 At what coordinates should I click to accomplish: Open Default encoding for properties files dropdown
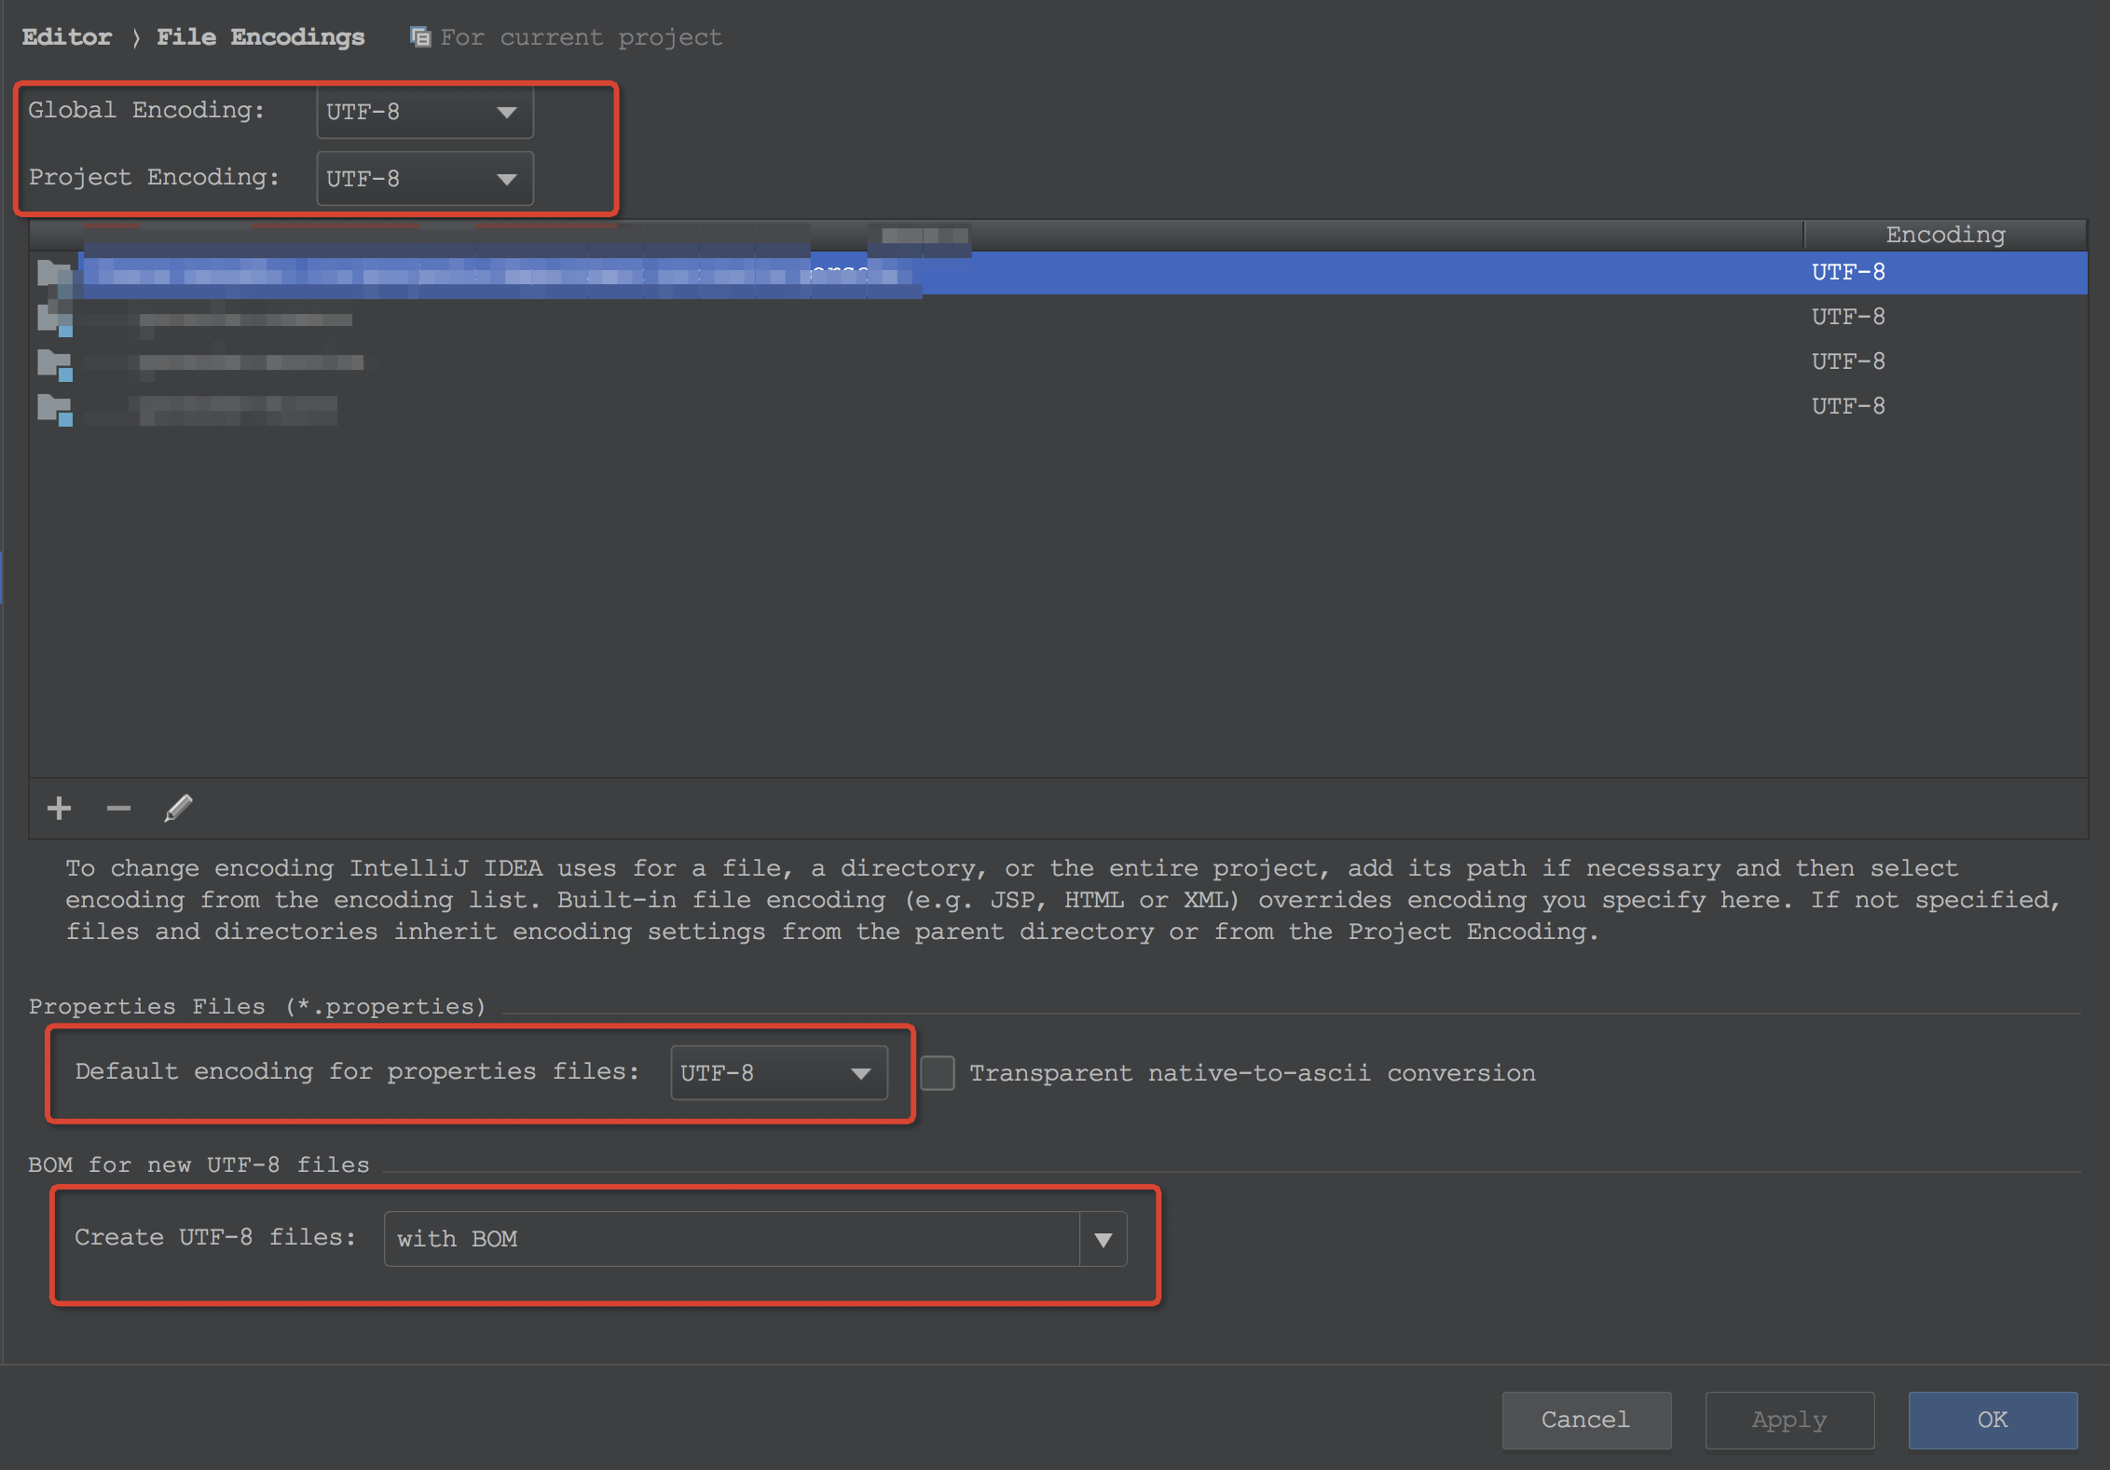pyautogui.click(x=778, y=1072)
